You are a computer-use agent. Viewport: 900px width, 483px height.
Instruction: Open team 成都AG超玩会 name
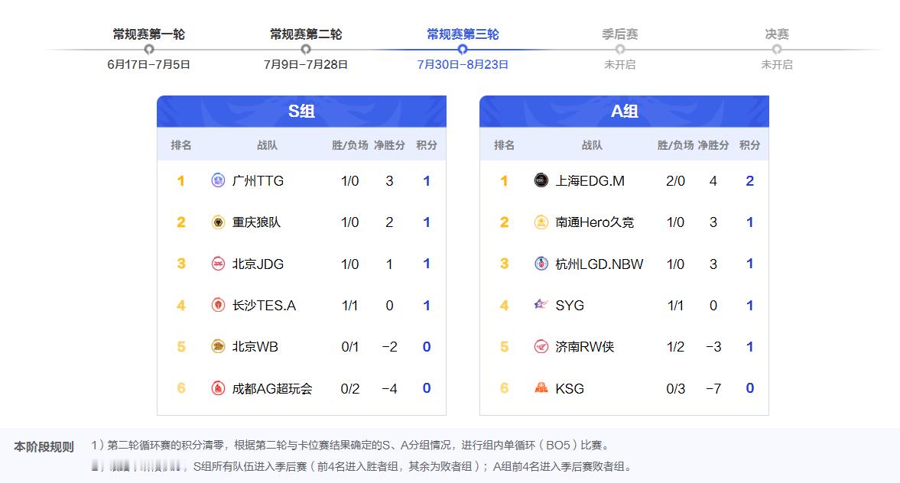272,388
